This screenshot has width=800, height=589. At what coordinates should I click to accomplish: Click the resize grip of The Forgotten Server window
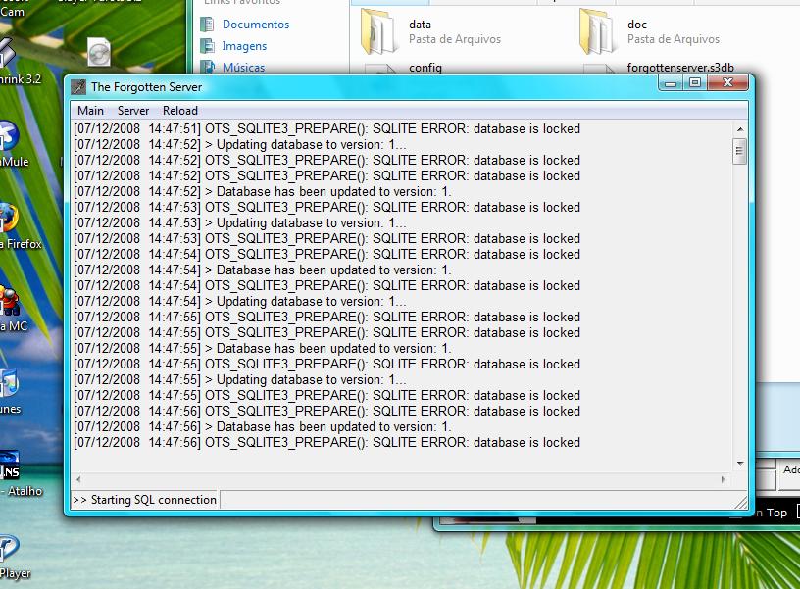coord(741,503)
